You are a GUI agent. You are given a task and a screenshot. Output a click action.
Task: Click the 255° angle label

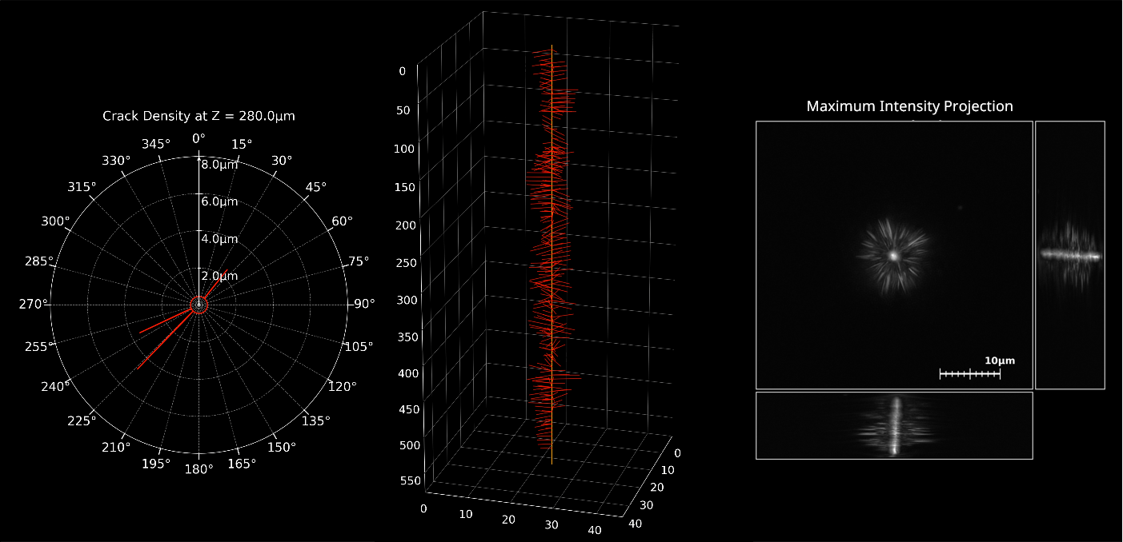[39, 346]
